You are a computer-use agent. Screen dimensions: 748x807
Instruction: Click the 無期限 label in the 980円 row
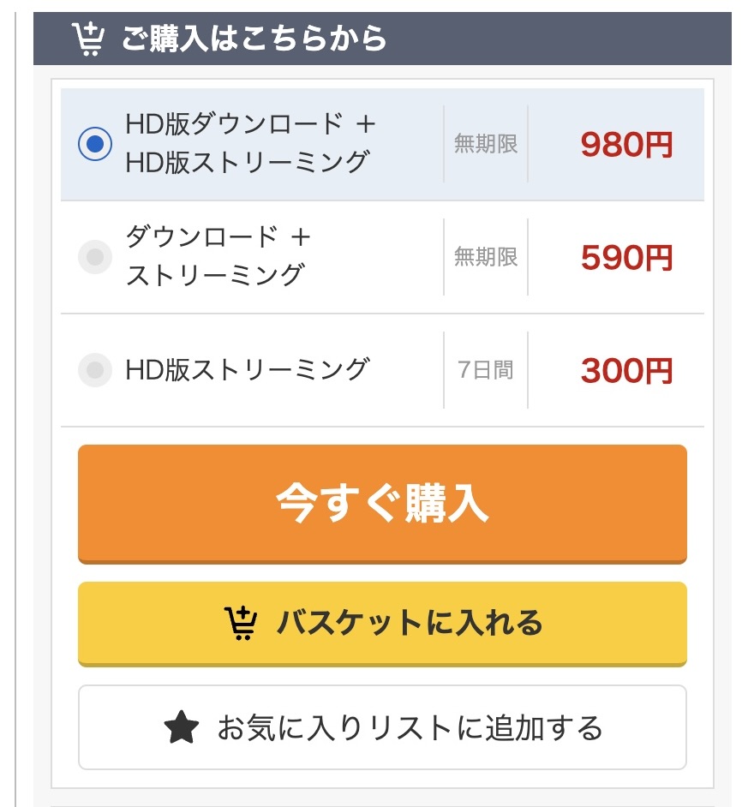pos(486,144)
